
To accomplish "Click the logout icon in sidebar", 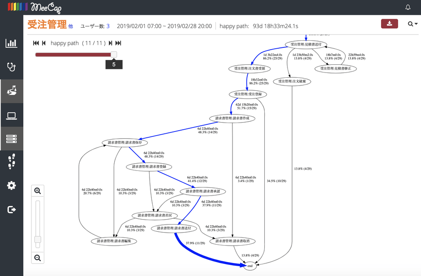I will (11, 209).
